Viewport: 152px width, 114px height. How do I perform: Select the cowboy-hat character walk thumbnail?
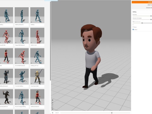point(6,97)
